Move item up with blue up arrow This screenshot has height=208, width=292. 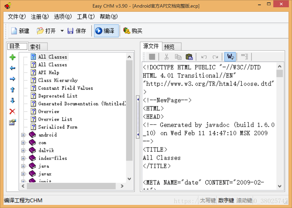12,90
